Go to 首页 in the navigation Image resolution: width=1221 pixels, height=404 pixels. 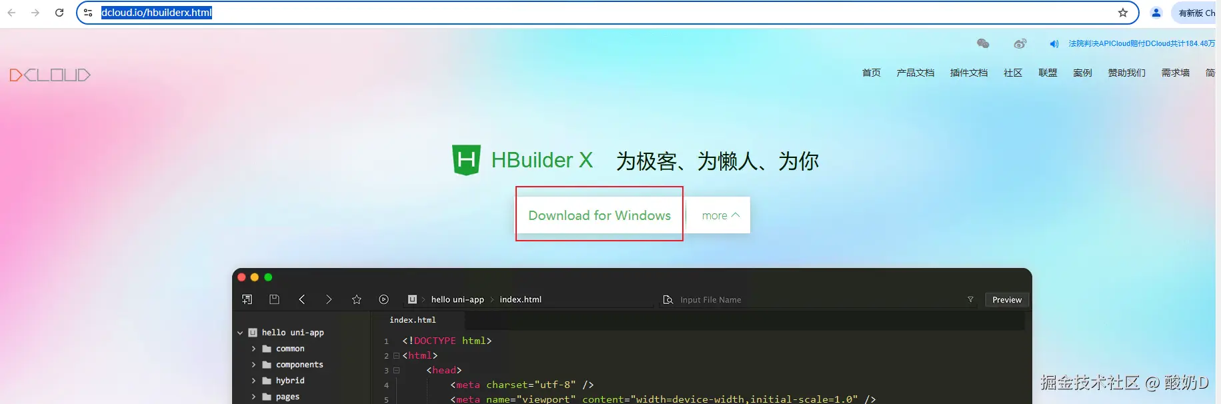click(871, 73)
